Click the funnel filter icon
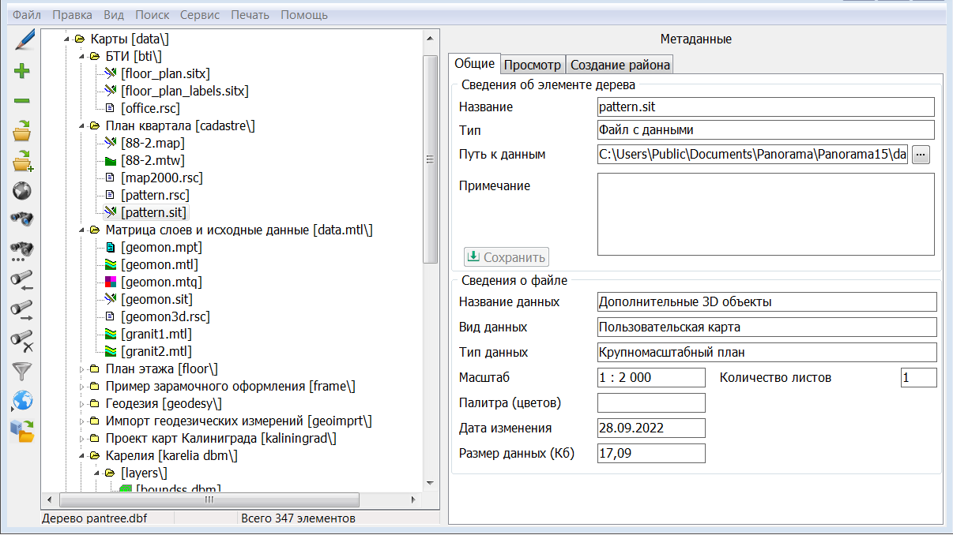Screen dimensions: 953x535 (22, 370)
